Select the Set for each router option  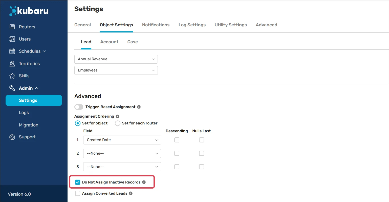click(118, 123)
